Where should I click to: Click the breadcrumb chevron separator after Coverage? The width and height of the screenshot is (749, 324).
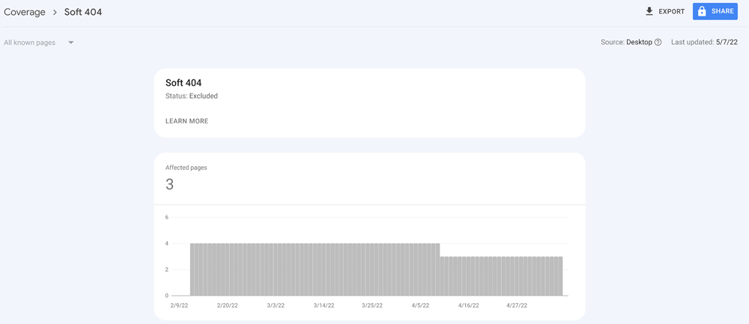[55, 13]
